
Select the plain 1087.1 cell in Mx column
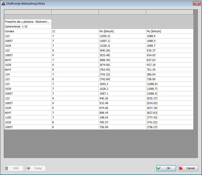coord(123,93)
